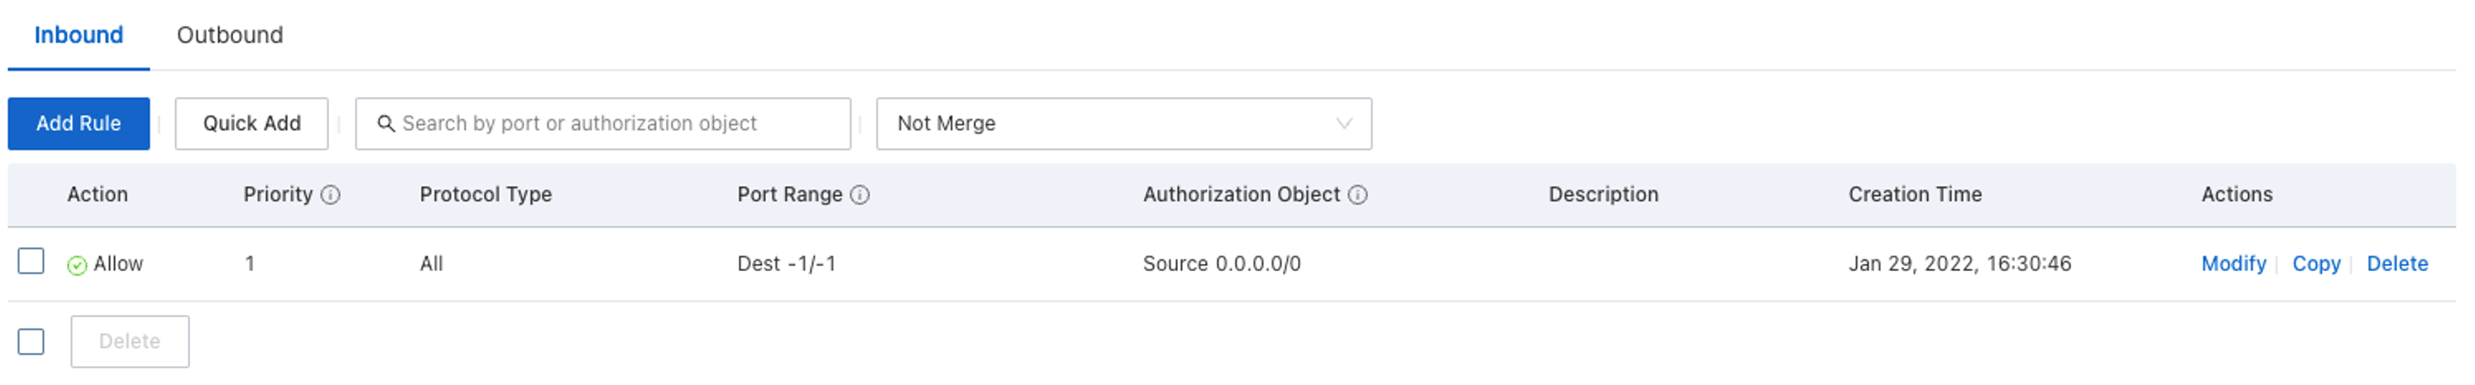The height and width of the screenshot is (385, 2475).
Task: Copy the Allow rule
Action: (x=2315, y=264)
